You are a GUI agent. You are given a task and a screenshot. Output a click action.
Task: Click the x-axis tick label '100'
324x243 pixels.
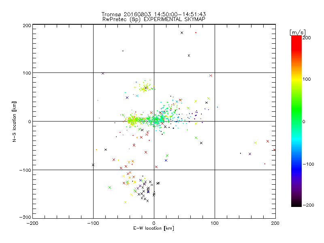[215, 223]
